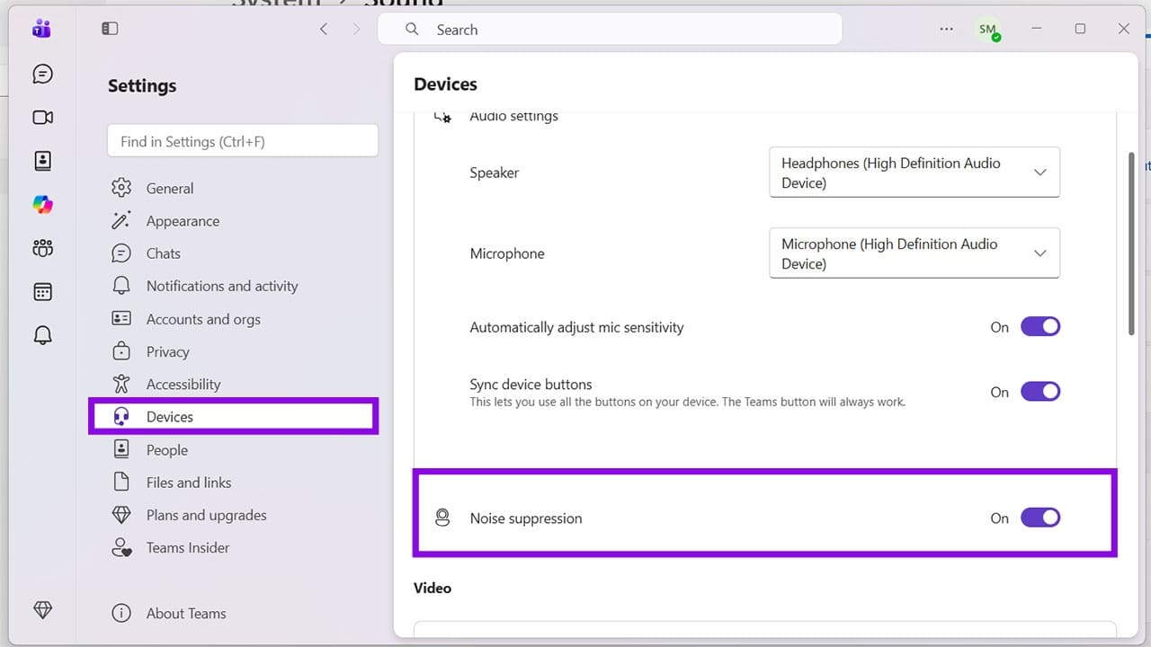This screenshot has width=1151, height=647.
Task: Click the Privacy lock icon
Action: click(x=121, y=351)
